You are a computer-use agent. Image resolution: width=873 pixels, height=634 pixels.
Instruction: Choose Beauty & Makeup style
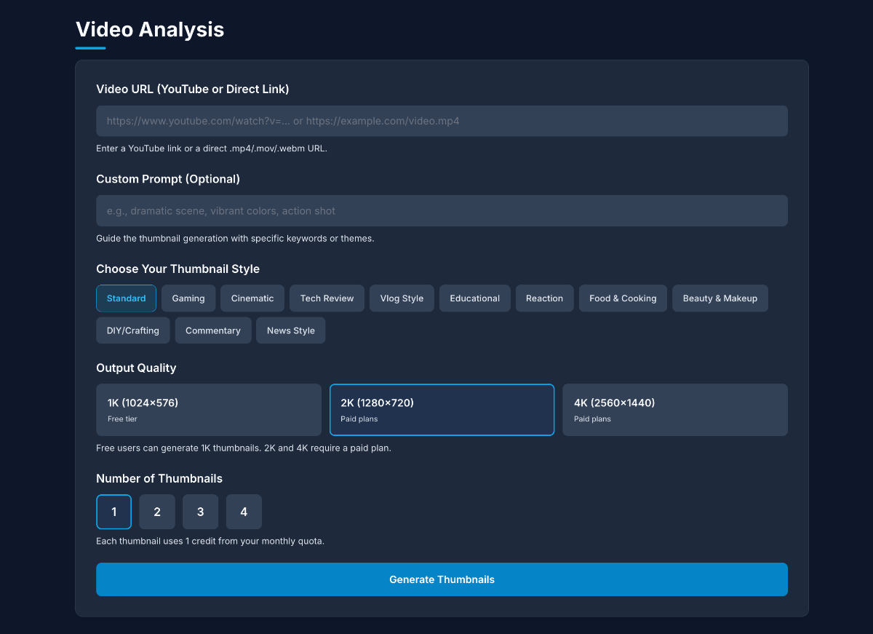click(x=719, y=298)
